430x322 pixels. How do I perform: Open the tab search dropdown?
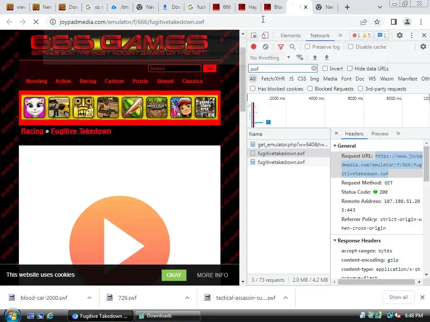pos(380,7)
